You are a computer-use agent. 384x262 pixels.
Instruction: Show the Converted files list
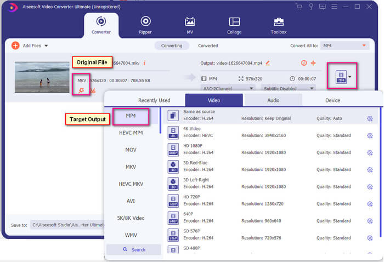208,46
